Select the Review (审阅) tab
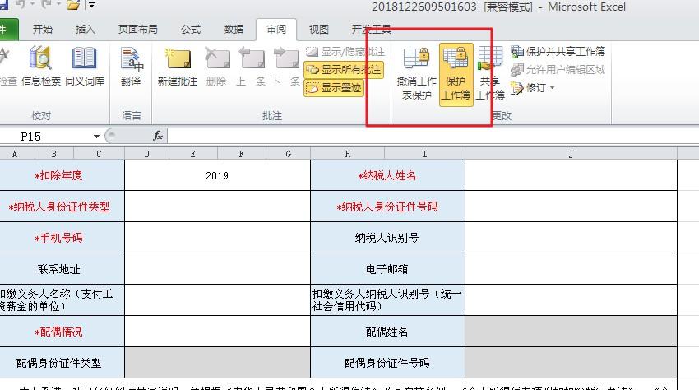The height and width of the screenshot is (390, 699). 276,30
